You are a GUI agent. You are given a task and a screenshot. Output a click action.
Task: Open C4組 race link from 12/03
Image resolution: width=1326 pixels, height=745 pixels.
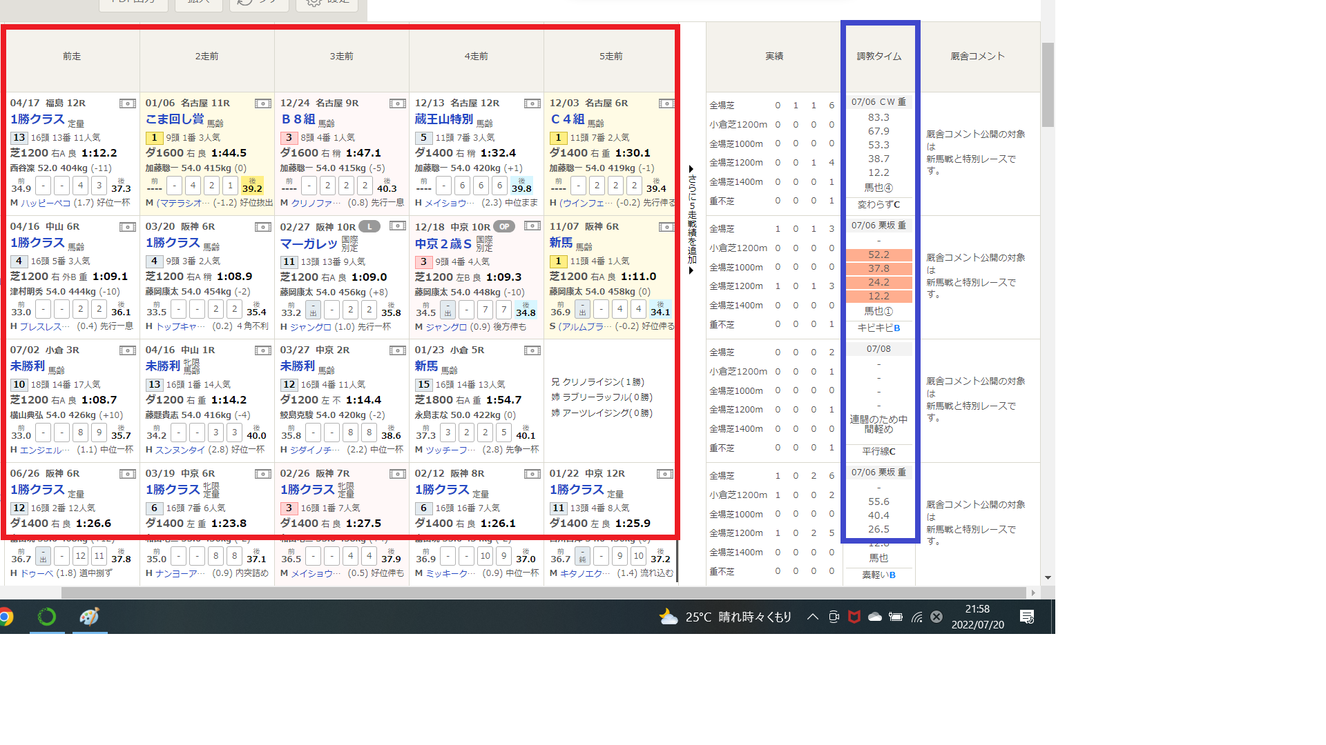(x=567, y=119)
